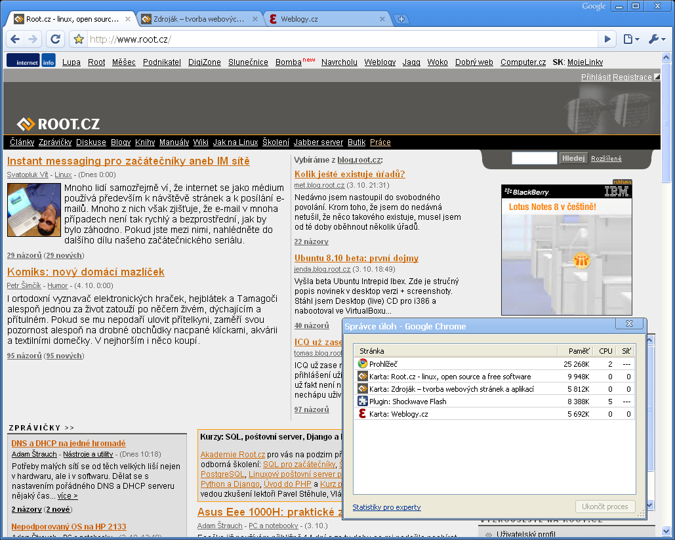The height and width of the screenshot is (540, 675).
Task: Reload the page with the refresh icon
Action: click(x=55, y=39)
